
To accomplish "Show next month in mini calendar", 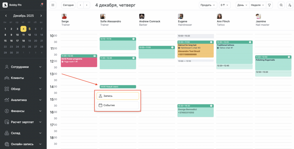I will pos(41,16).
